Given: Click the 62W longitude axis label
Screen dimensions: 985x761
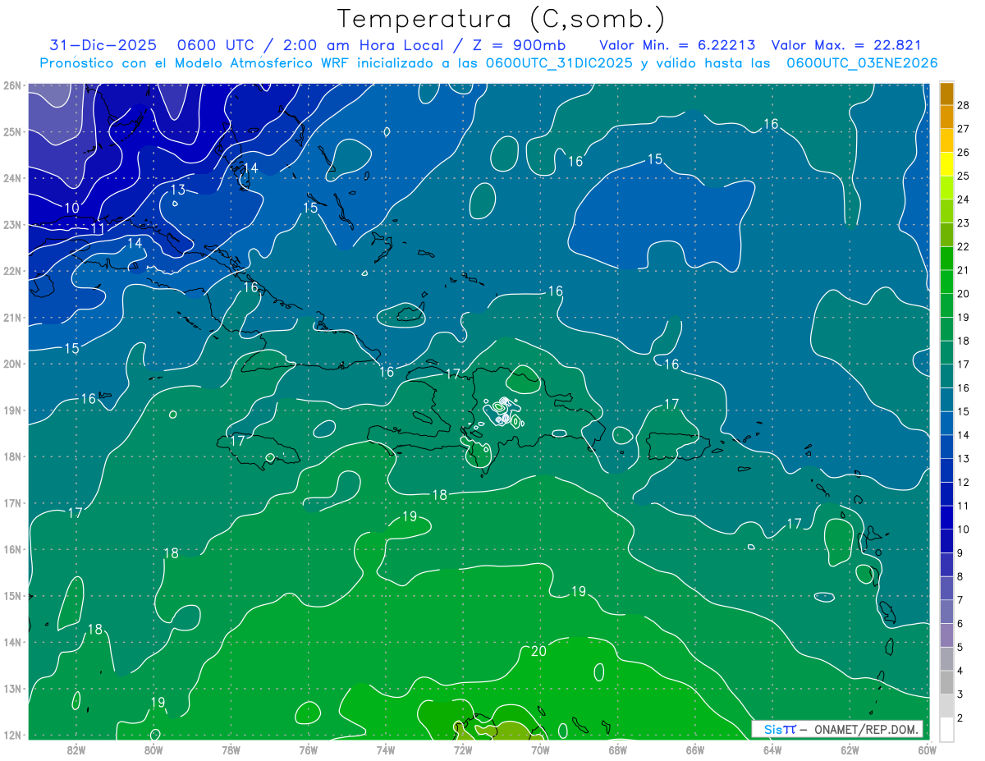Looking at the screenshot, I should pos(850,750).
